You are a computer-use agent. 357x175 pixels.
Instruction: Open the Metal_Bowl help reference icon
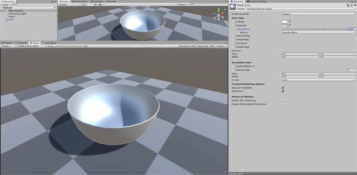(348, 5)
